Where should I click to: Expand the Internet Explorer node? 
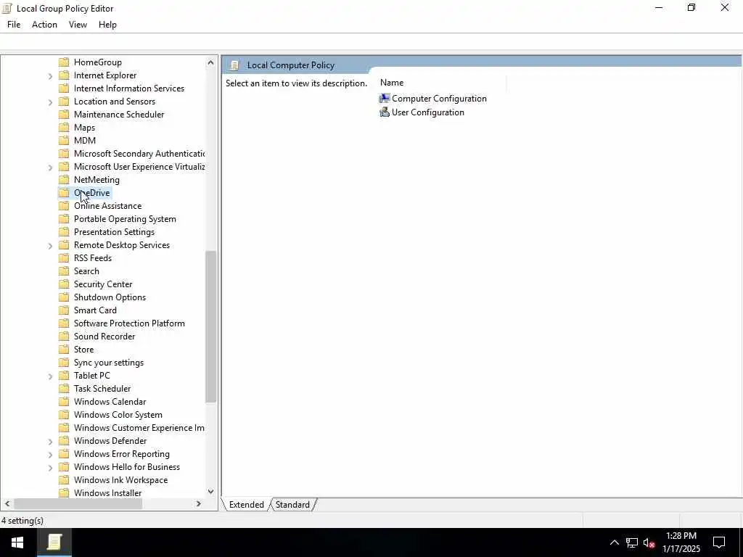[50, 75]
